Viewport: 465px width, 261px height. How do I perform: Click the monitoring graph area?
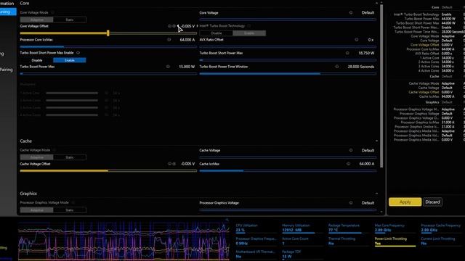[x=124, y=240]
